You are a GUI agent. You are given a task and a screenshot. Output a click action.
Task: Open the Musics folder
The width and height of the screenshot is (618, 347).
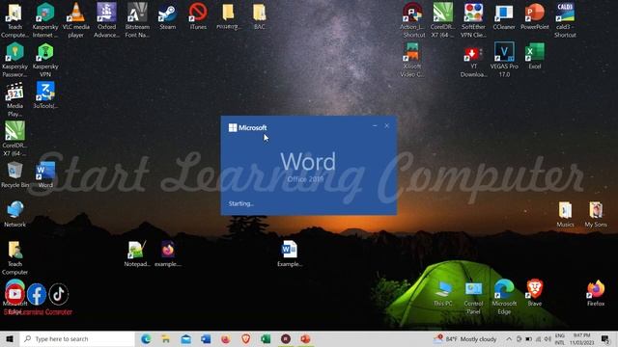point(565,214)
